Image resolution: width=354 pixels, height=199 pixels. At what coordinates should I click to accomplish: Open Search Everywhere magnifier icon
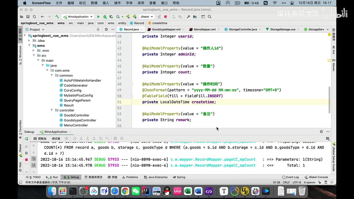pyautogui.click(x=209, y=17)
